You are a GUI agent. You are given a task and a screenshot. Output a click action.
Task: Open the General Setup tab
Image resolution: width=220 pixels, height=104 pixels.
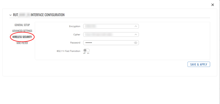[x=22, y=25]
